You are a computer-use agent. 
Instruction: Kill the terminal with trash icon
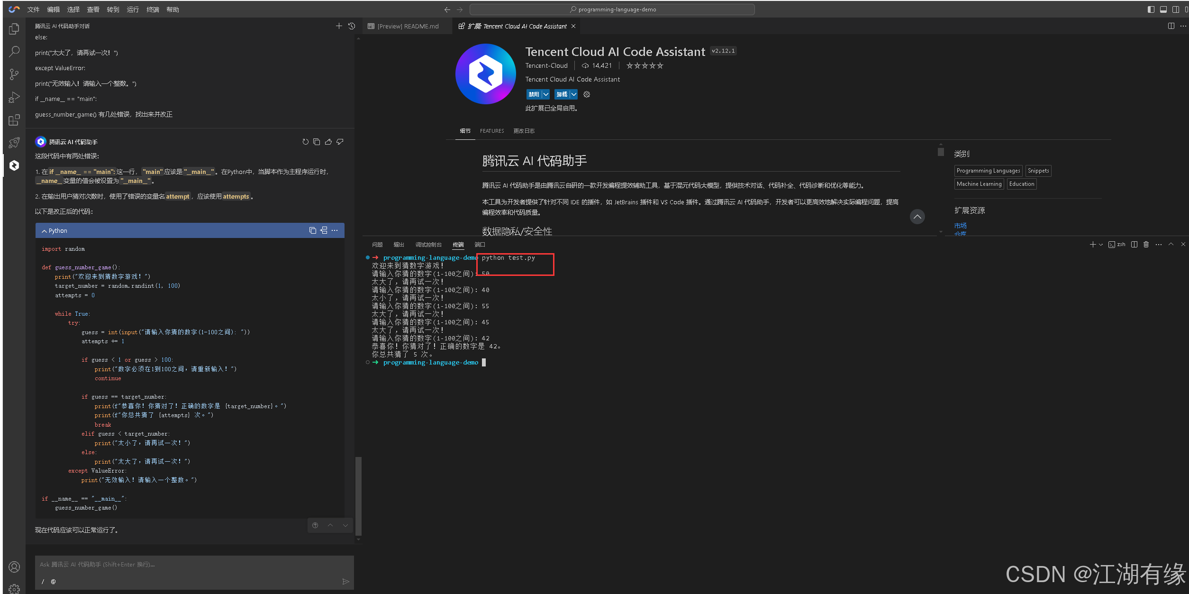1146,245
